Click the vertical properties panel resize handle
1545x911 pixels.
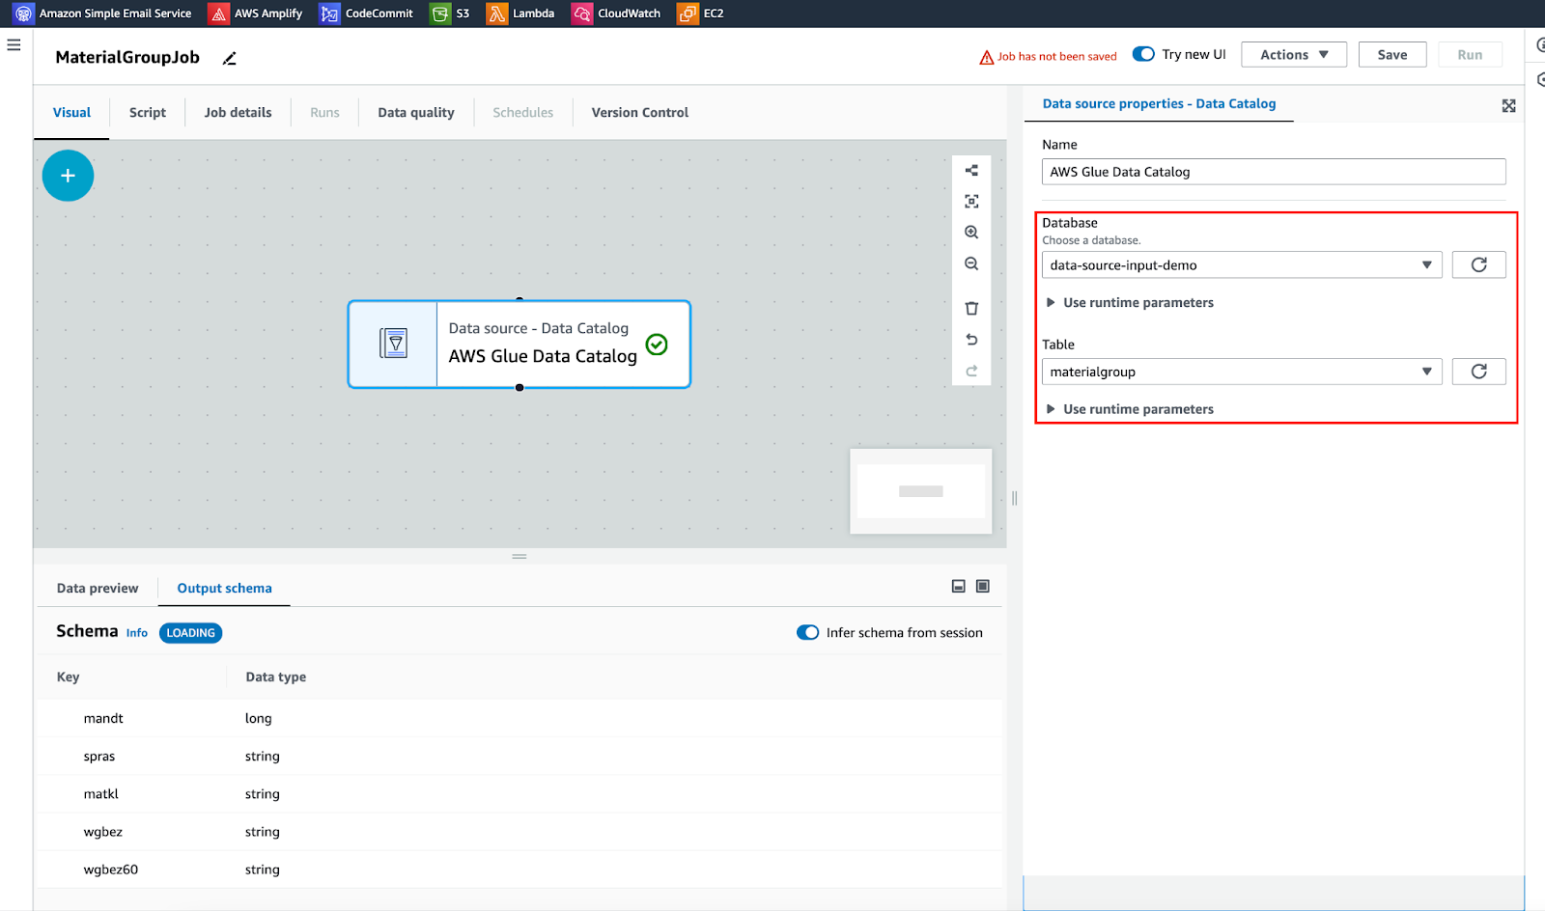click(1014, 498)
